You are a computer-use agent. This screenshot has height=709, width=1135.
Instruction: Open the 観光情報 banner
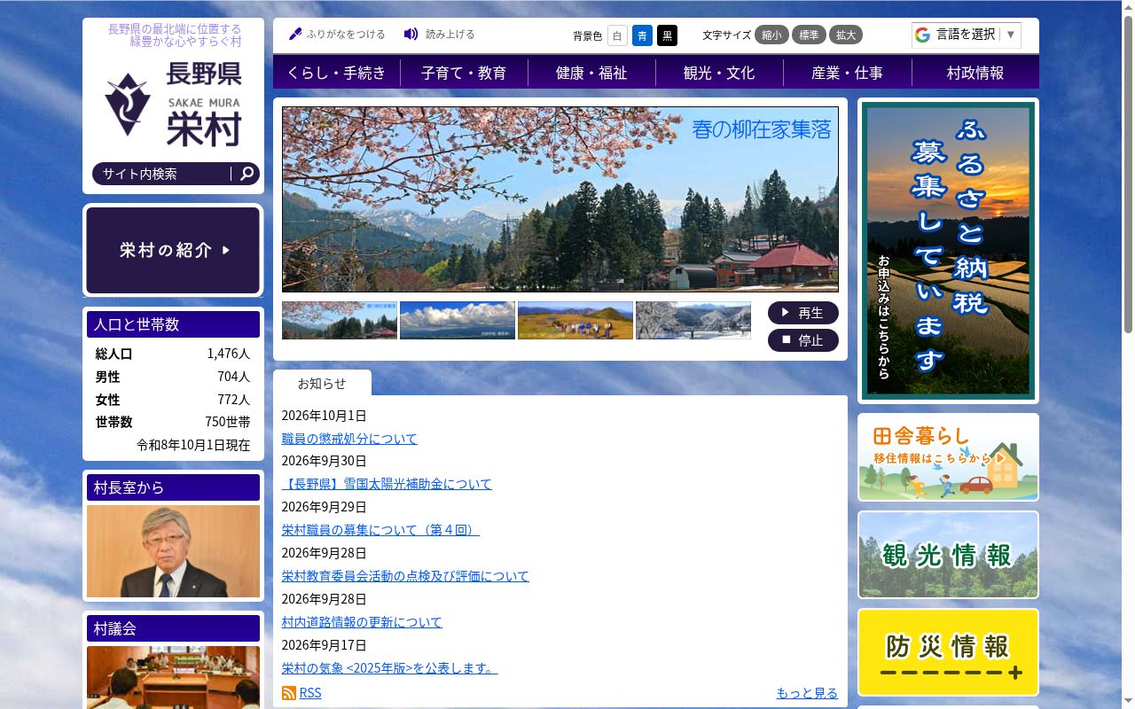tap(948, 555)
